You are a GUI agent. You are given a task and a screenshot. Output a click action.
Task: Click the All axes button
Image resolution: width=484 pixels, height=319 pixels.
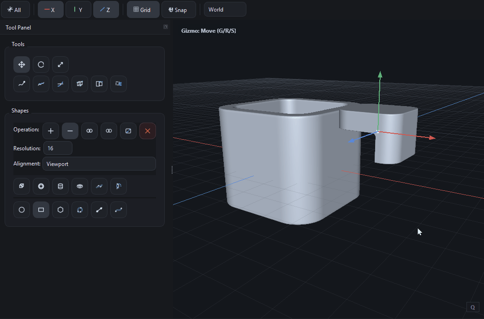coord(15,9)
